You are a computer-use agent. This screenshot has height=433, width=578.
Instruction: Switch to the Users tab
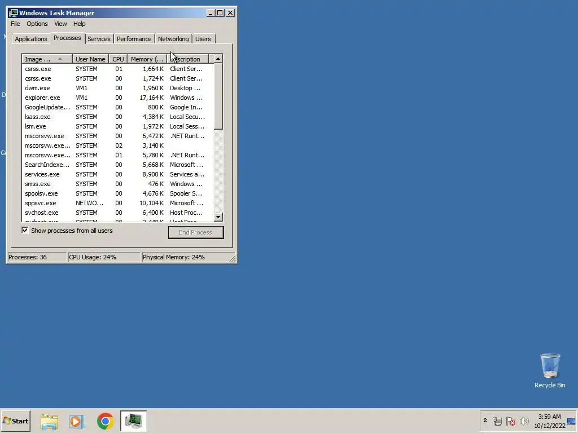tap(203, 39)
